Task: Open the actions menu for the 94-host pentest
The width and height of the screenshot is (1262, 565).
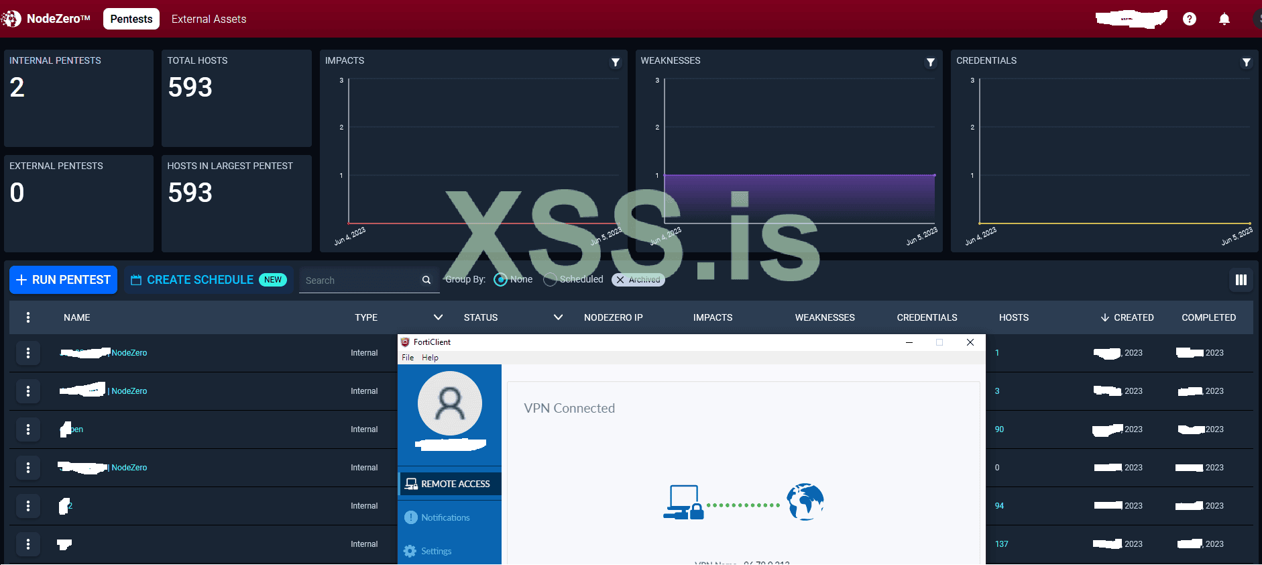Action: (28, 506)
